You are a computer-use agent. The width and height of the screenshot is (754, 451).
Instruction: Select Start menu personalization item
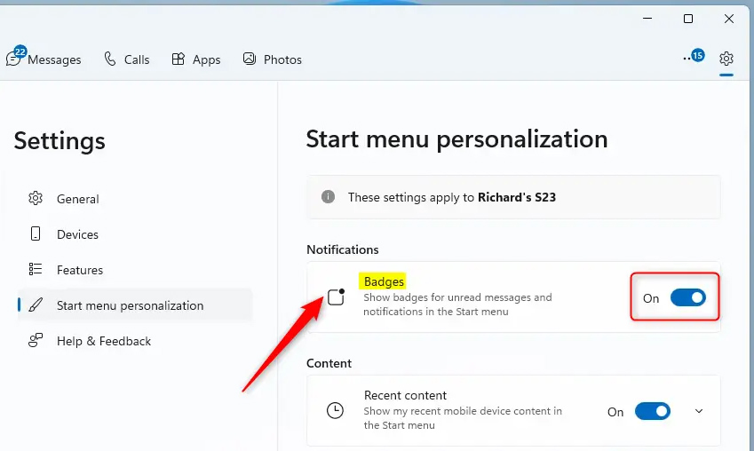click(130, 305)
